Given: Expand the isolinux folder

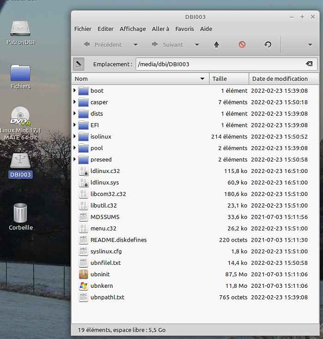Looking at the screenshot, I should (75, 137).
